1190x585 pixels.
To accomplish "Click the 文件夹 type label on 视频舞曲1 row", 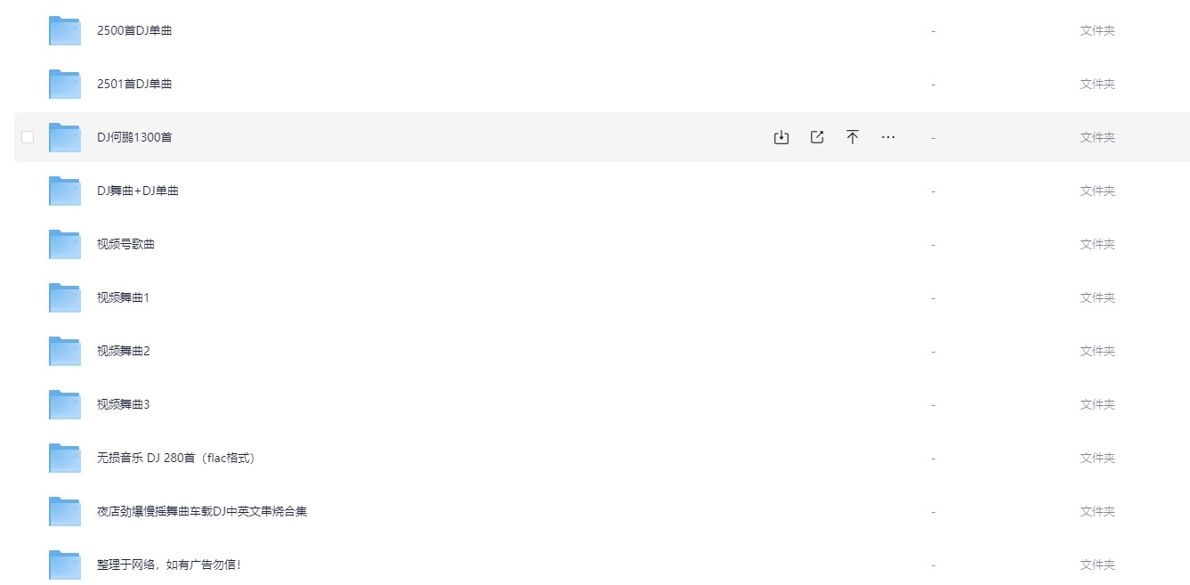I will tap(1097, 297).
